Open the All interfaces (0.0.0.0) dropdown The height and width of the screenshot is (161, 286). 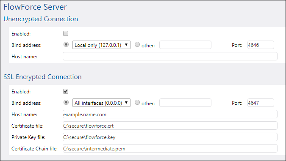101,103
